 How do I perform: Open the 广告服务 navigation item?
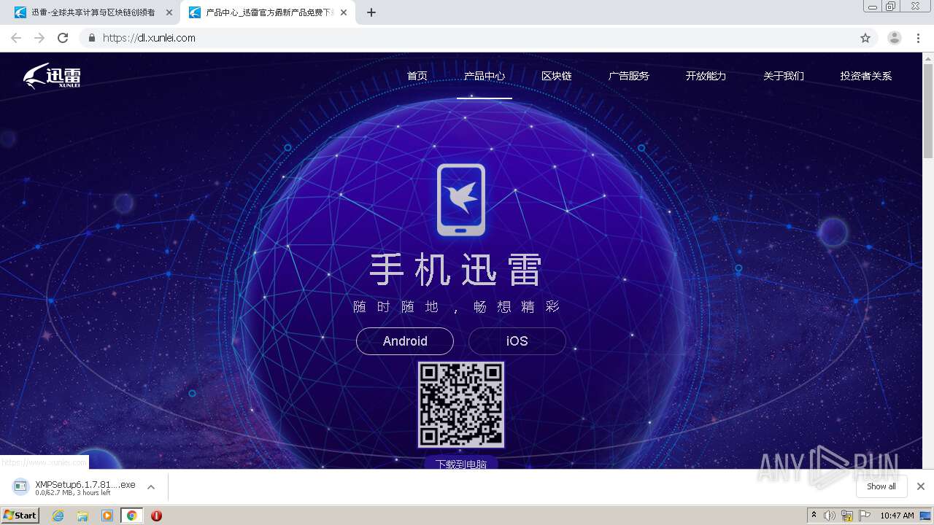(x=629, y=76)
